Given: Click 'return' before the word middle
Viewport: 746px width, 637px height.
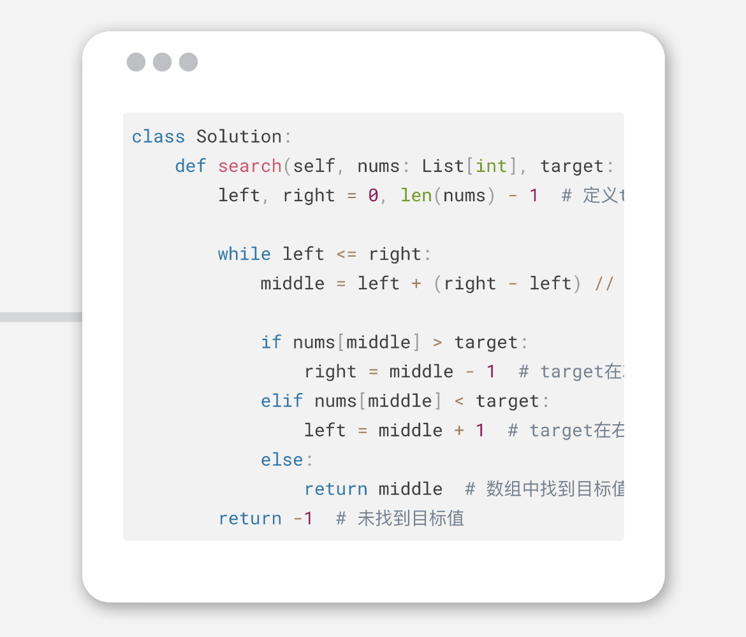Looking at the screenshot, I should point(336,490).
